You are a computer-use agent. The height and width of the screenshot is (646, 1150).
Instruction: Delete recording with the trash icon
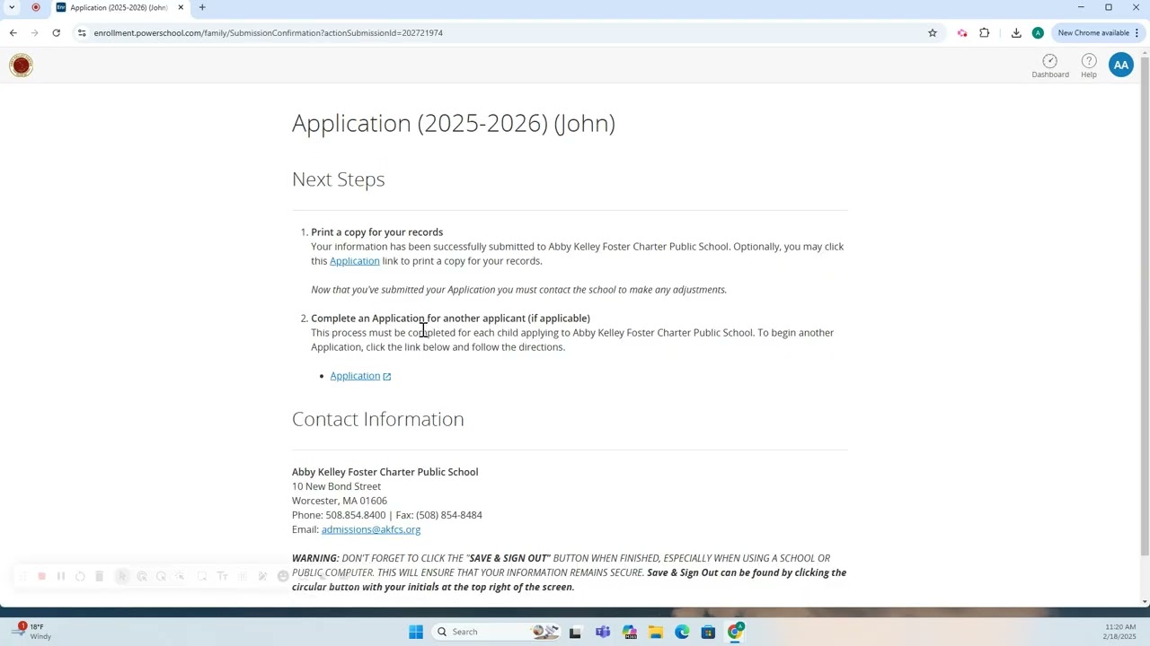(x=99, y=577)
